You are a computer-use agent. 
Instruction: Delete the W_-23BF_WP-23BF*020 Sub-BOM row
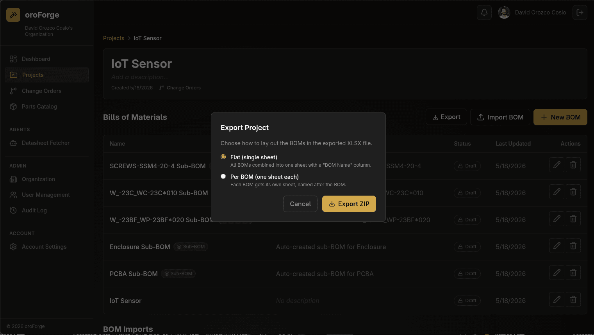pos(573,219)
